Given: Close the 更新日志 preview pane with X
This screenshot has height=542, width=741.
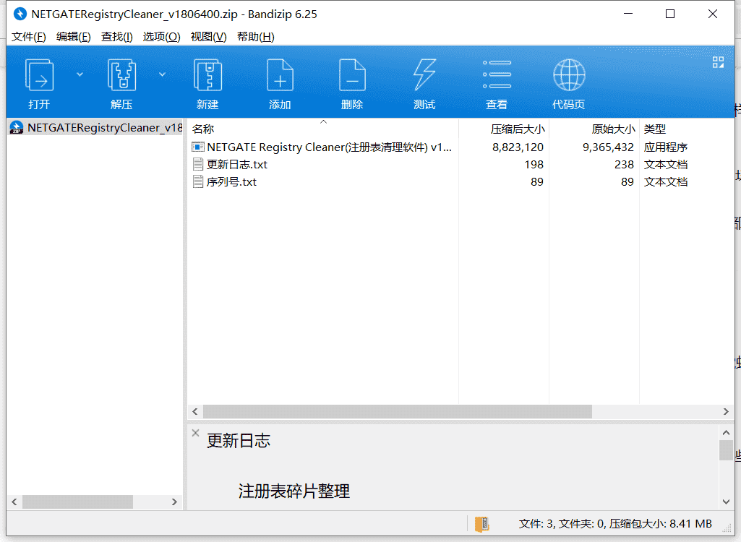Looking at the screenshot, I should pyautogui.click(x=196, y=433).
